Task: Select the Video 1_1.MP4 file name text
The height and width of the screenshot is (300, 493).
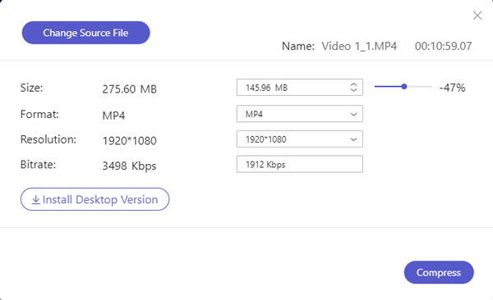Action: tap(359, 46)
